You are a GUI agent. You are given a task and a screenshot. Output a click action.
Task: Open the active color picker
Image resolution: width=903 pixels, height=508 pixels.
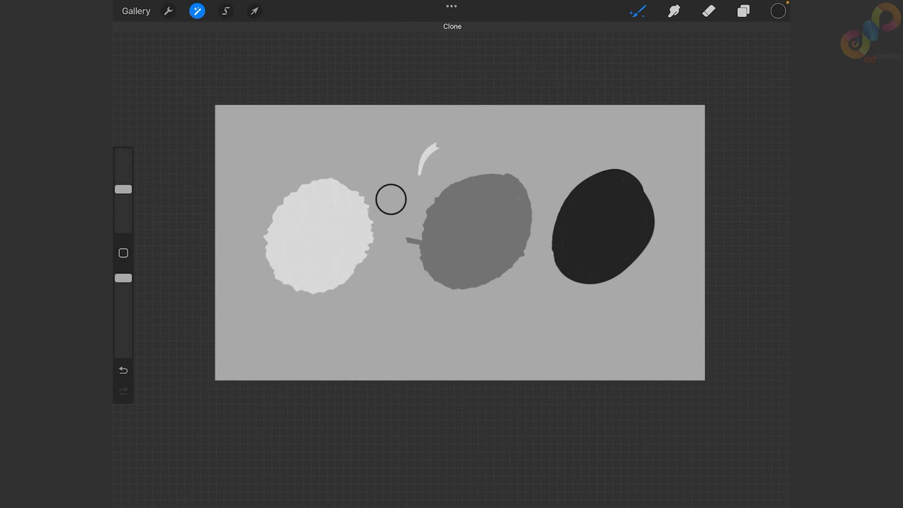(778, 11)
